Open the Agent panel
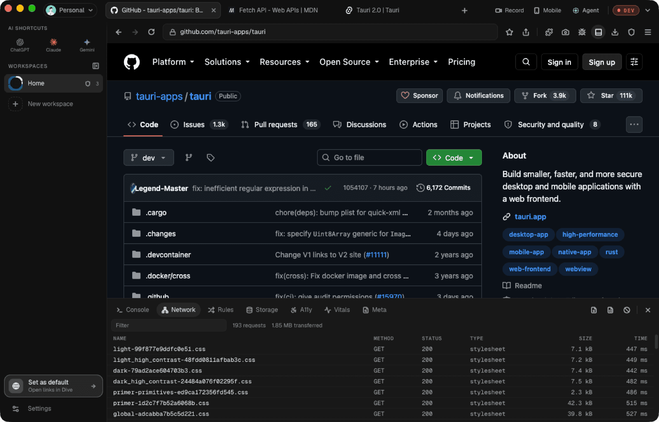 coord(586,10)
